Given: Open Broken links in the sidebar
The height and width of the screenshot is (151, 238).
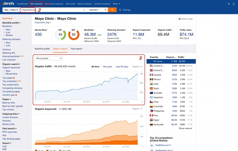Looking at the screenshot, I should tap(8, 124).
